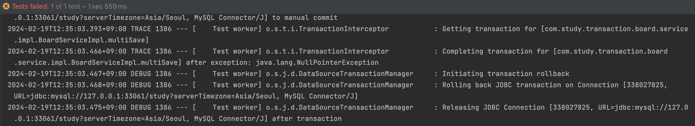Click the "to manual commit" text
The height and width of the screenshot is (126, 695).
click(305, 18)
